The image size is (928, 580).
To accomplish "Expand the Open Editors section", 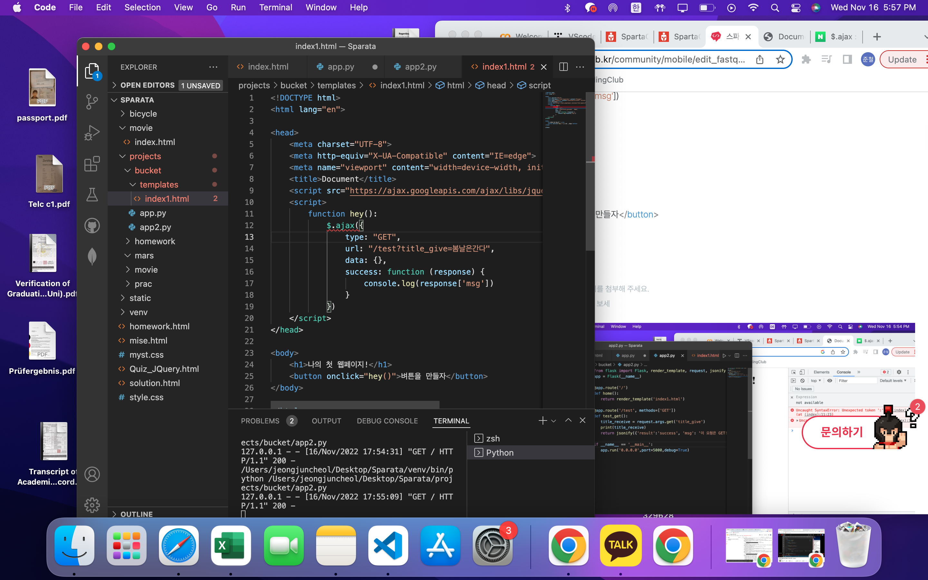I will click(x=168, y=85).
